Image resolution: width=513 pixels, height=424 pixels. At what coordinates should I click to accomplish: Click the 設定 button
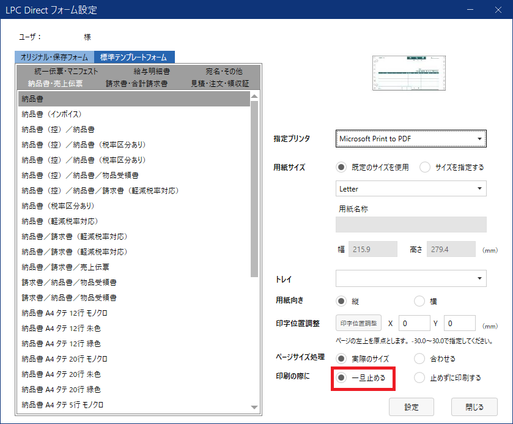pyautogui.click(x=412, y=407)
